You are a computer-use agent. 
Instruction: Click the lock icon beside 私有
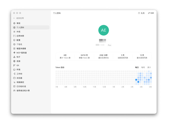[x=139, y=13]
